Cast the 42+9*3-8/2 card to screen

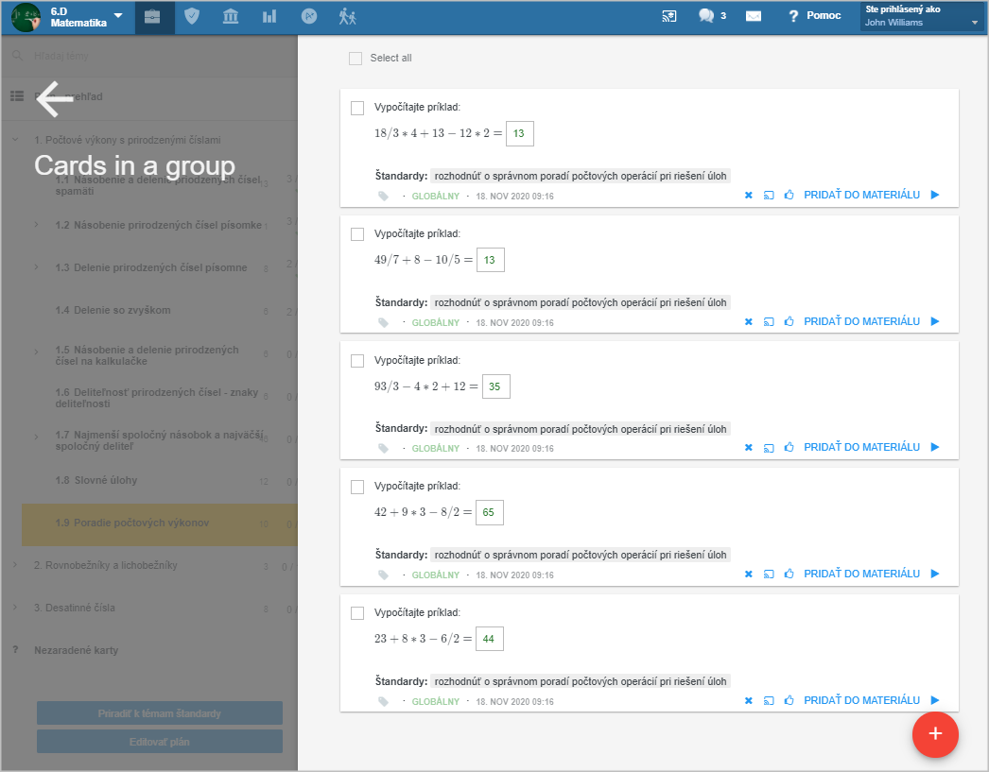coord(769,575)
